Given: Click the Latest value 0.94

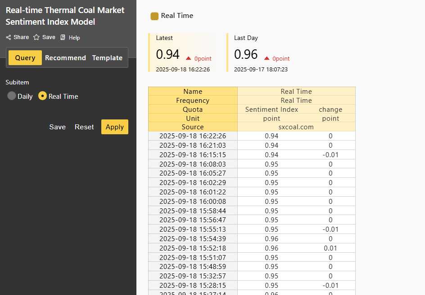Looking at the screenshot, I should coord(168,54).
